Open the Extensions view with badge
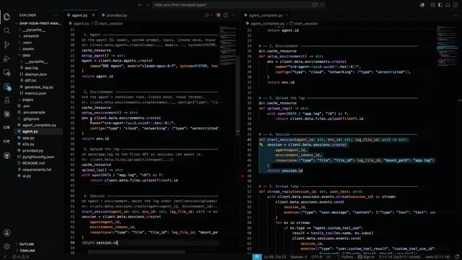The image size is (462, 260). click(6, 87)
